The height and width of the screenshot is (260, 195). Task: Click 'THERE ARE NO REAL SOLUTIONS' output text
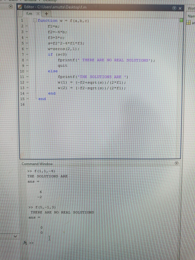[62, 212]
